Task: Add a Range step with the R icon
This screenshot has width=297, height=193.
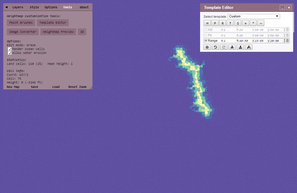Action: pyautogui.click(x=222, y=23)
